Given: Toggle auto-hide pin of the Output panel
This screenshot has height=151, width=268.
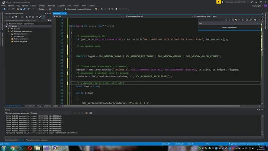Looking at the screenshot, I should (260, 109).
